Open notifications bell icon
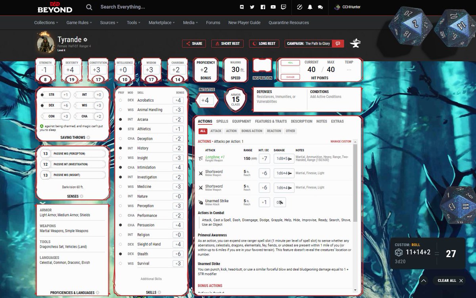This screenshot has width=476, height=298. coord(310,7)
